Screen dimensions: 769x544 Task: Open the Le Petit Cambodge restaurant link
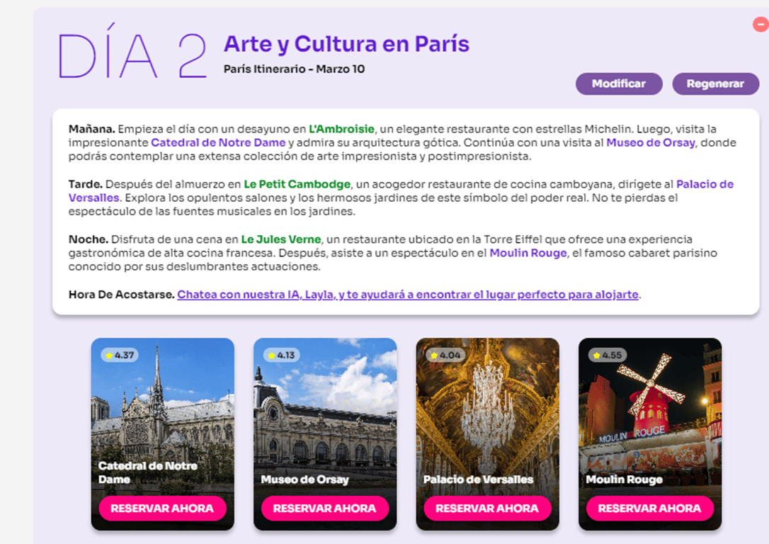pyautogui.click(x=297, y=184)
